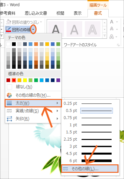Open the 太さ menu item
Screen dimensions: 124x179
coord(33,103)
